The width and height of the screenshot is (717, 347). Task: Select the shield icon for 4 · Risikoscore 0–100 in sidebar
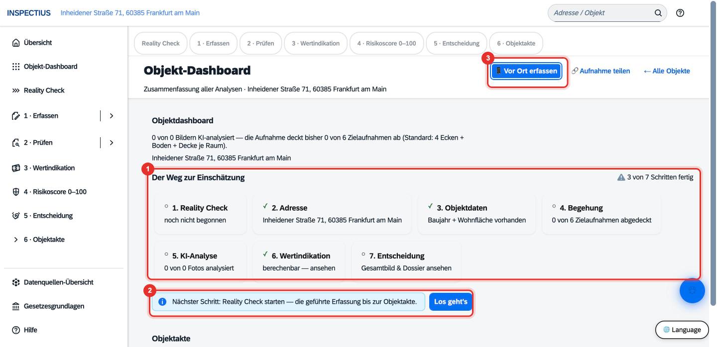tap(15, 192)
